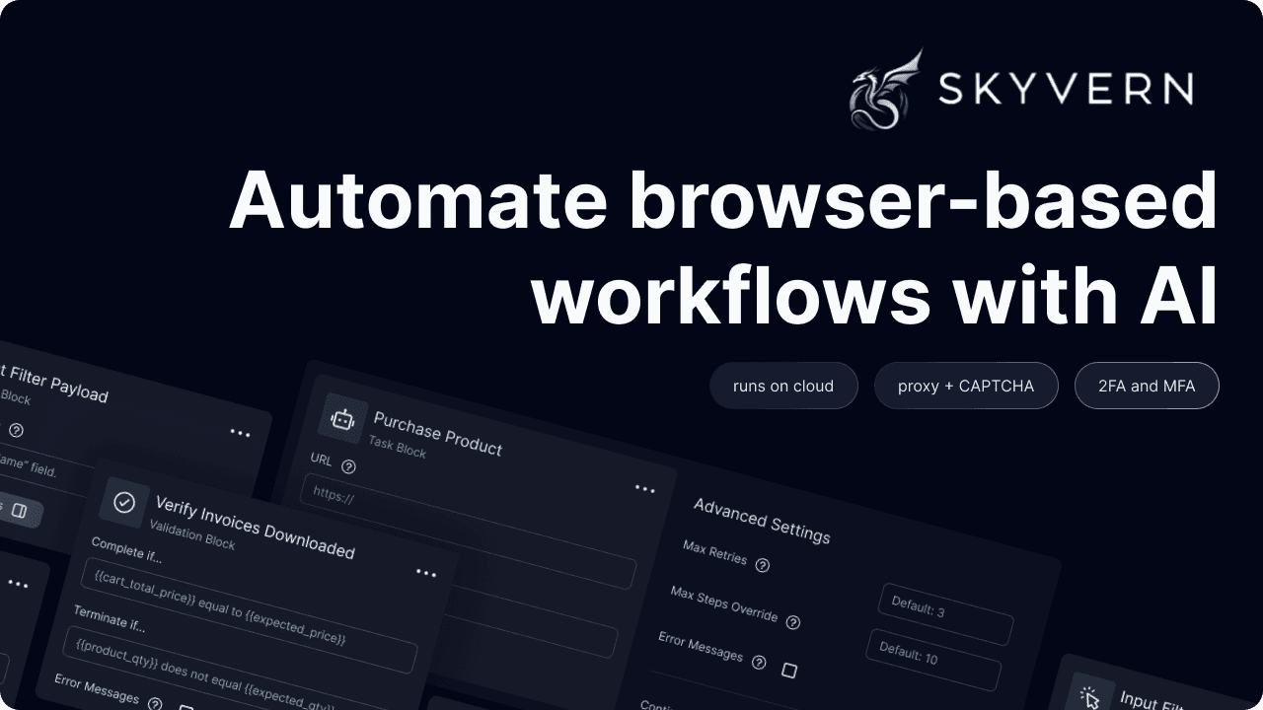Click the Skyvern dragon logo

pos(885,90)
